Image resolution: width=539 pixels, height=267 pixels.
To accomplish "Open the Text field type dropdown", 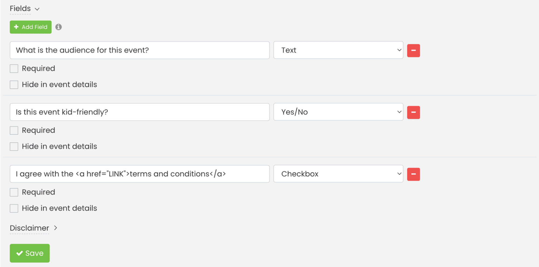I will [x=338, y=50].
